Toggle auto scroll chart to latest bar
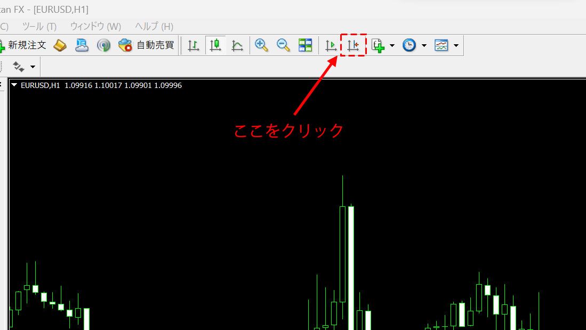The height and width of the screenshot is (330, 586). point(331,45)
